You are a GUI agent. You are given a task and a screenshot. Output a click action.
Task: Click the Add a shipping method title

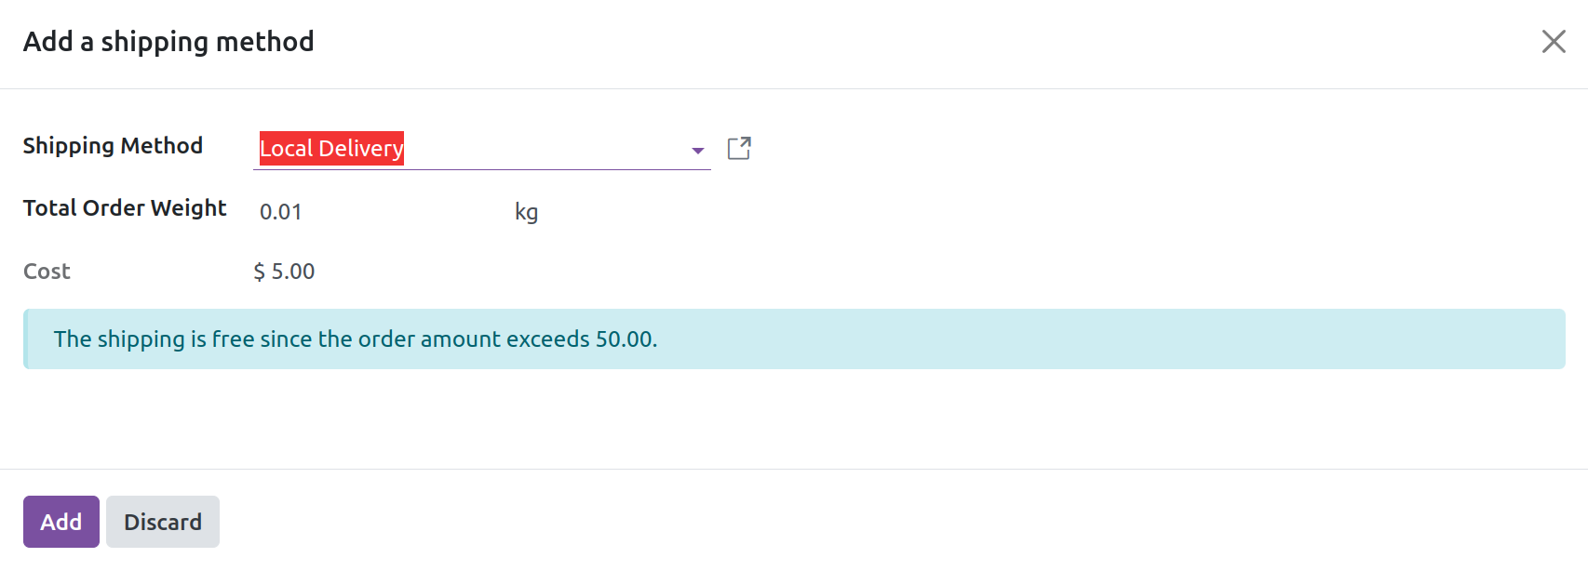coord(168,42)
